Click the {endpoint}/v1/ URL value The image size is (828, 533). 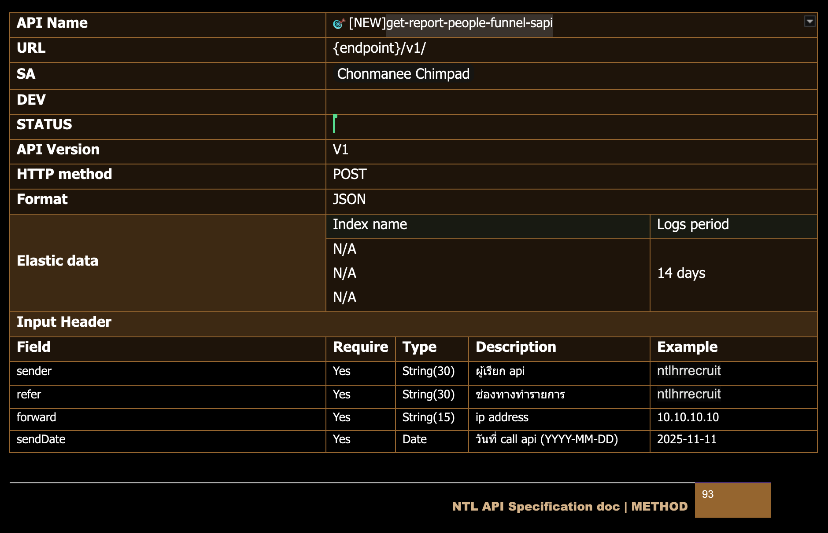coord(379,48)
